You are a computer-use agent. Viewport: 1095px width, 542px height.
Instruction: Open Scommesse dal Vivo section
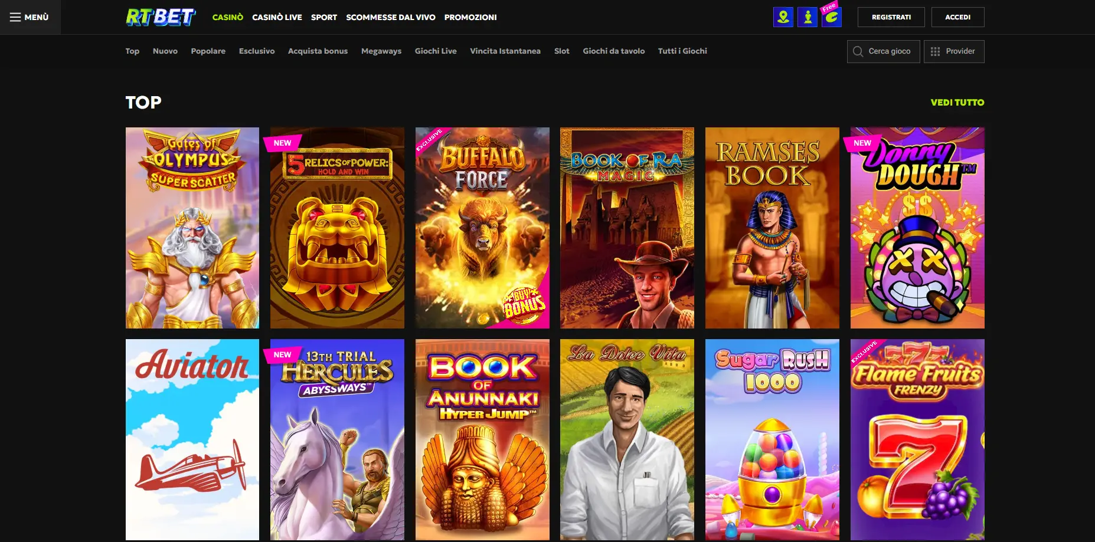390,17
